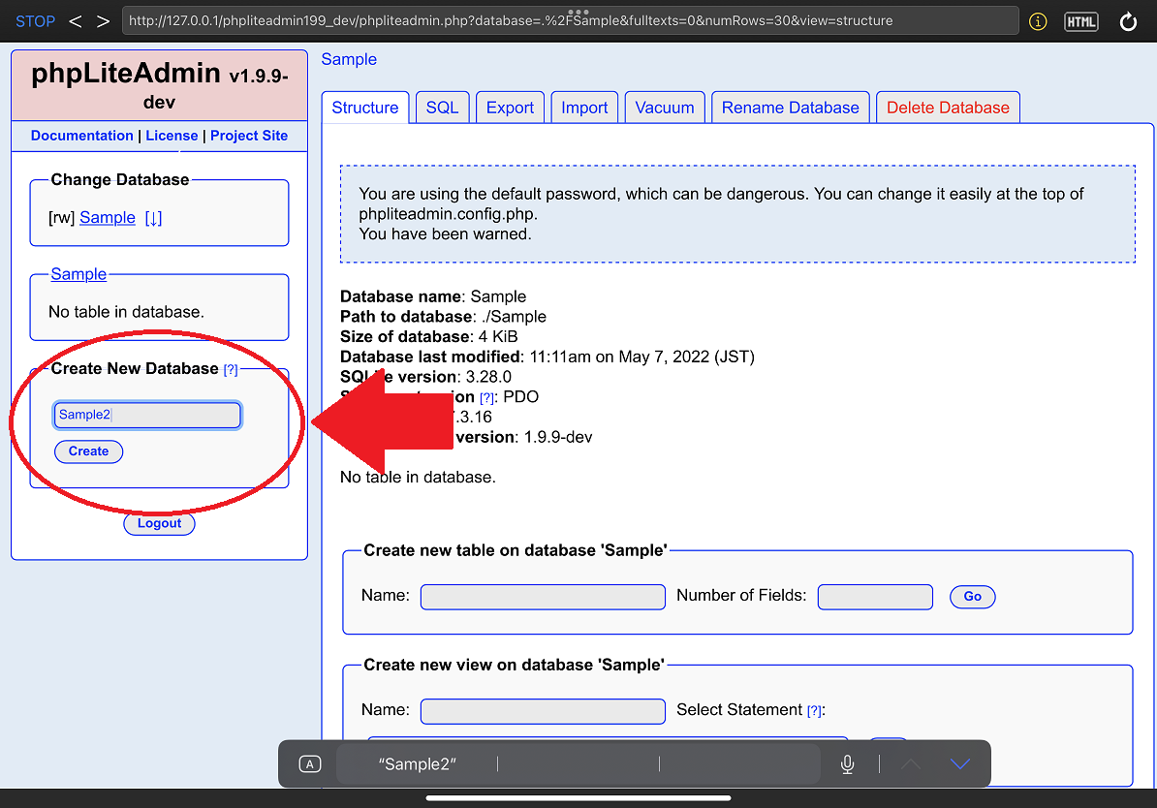Tap the dictation microphone icon
1157x808 pixels.
coord(847,764)
